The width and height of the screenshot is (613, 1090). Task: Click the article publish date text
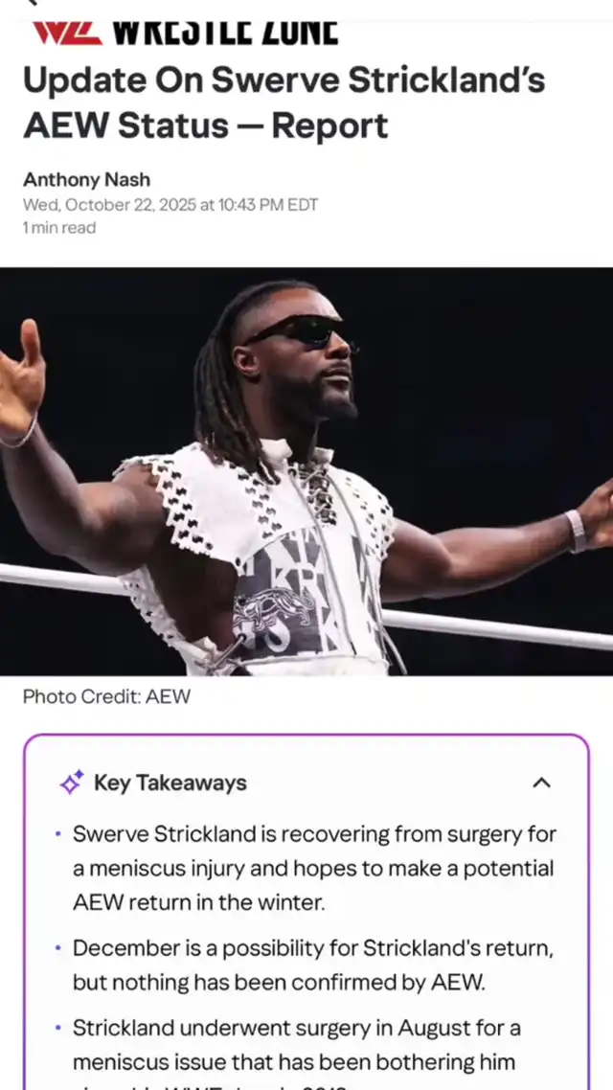(x=170, y=205)
